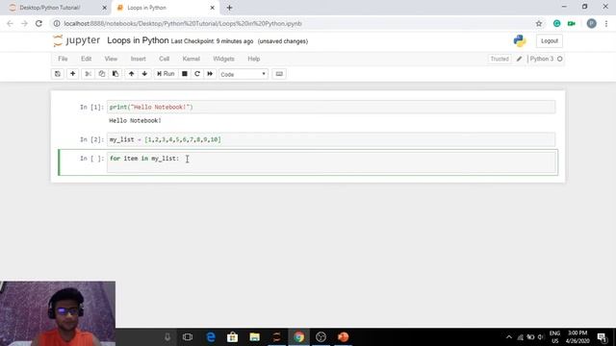The image size is (616, 346).
Task: Close the Desktop/Python Tutorial tab
Action: coord(104,8)
